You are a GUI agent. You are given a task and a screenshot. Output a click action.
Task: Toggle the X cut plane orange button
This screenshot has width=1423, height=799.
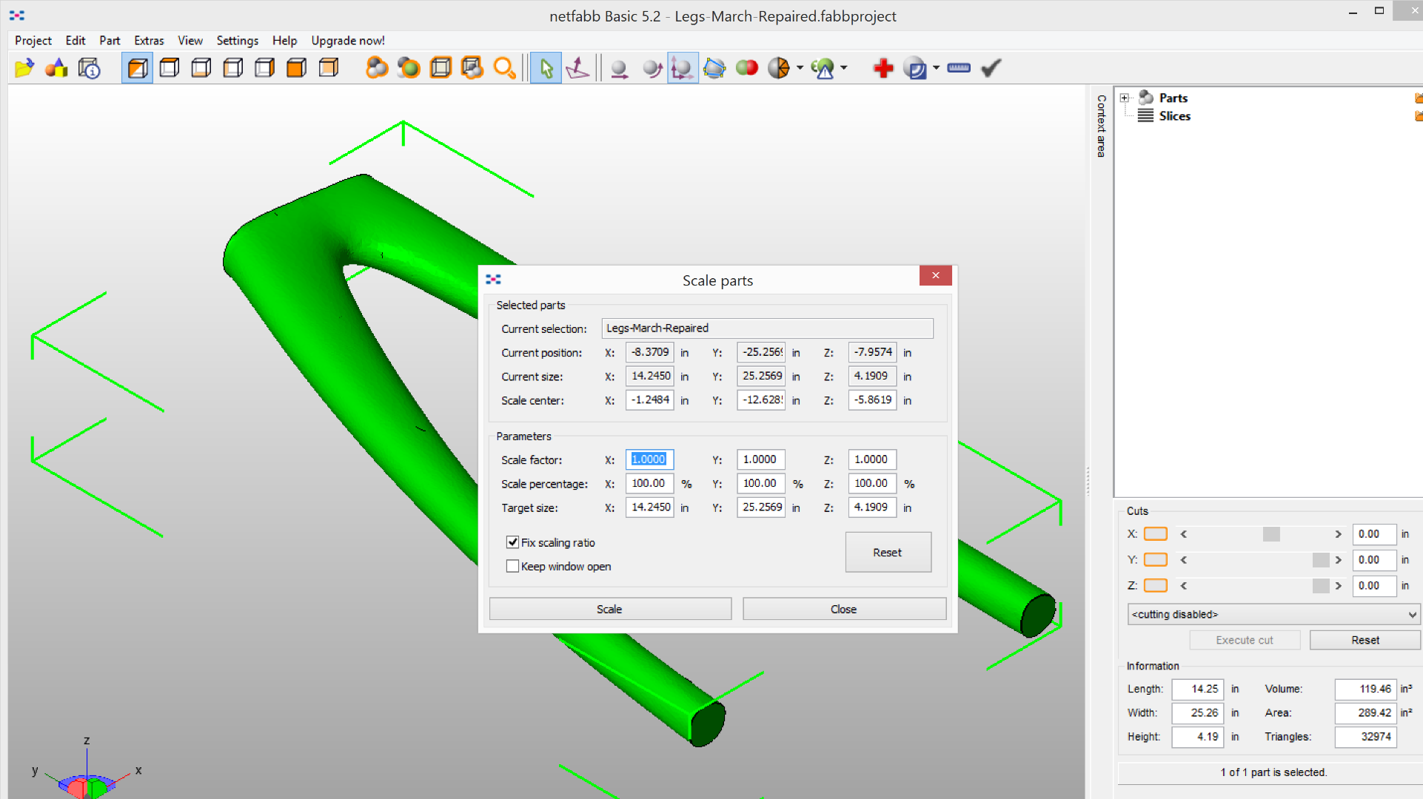1156,534
